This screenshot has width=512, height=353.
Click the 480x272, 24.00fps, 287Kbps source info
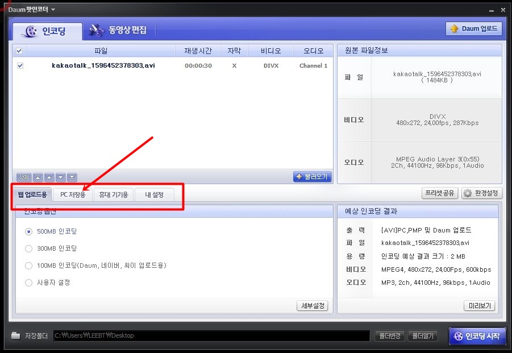click(437, 123)
